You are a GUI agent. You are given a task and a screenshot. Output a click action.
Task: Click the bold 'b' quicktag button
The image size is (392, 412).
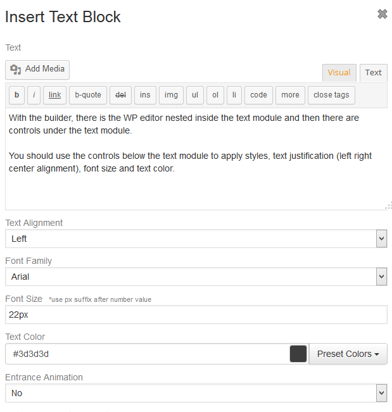pyautogui.click(x=16, y=95)
